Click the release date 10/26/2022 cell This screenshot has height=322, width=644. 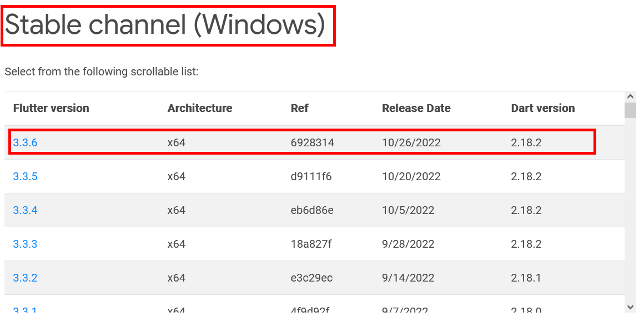(x=411, y=142)
